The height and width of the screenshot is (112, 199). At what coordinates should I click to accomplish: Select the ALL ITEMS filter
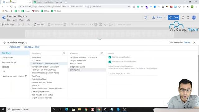[x=15, y=53]
